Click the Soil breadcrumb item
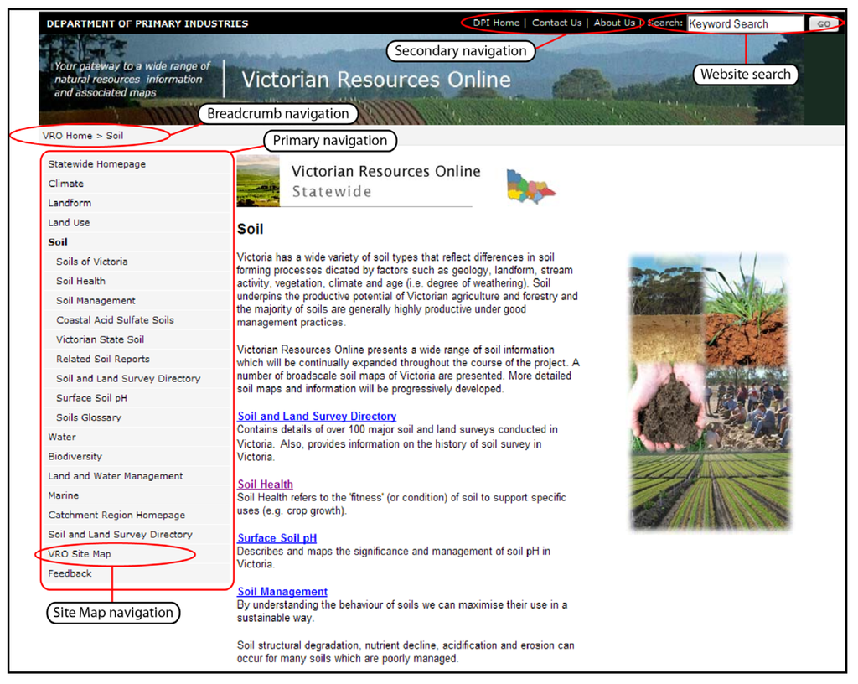The width and height of the screenshot is (858, 684). (x=114, y=136)
